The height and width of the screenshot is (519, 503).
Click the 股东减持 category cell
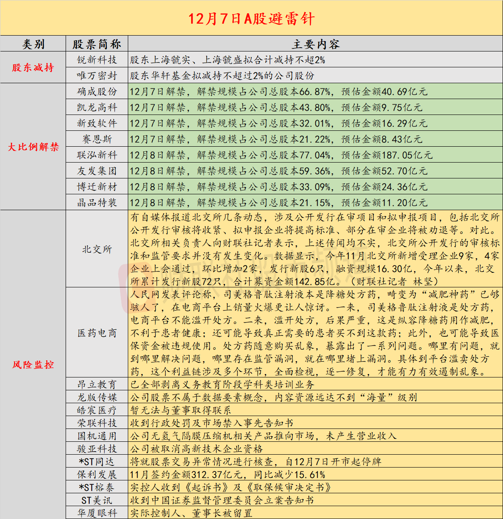coord(33,67)
